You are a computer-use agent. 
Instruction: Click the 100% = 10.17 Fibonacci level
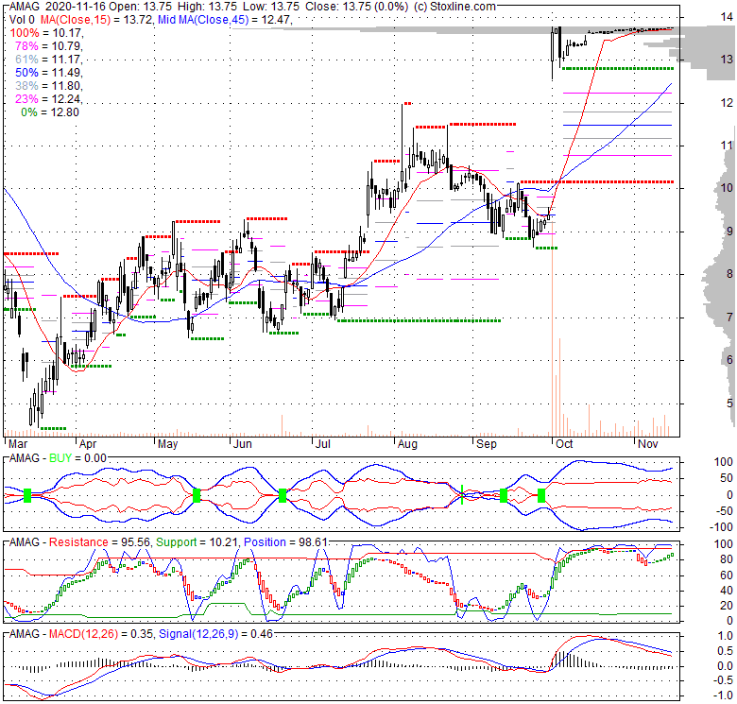click(46, 33)
